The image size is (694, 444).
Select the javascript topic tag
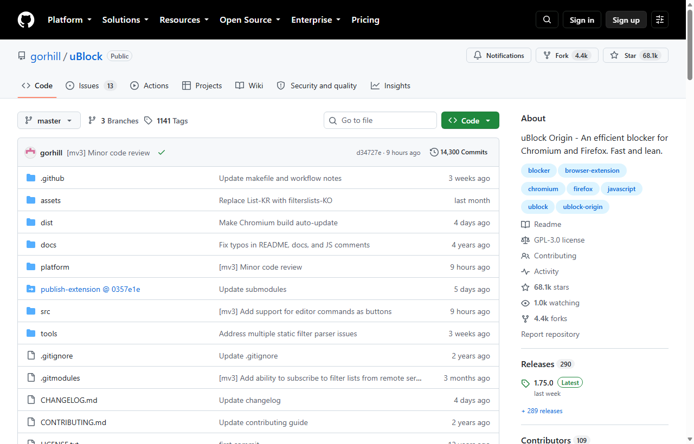pos(621,189)
